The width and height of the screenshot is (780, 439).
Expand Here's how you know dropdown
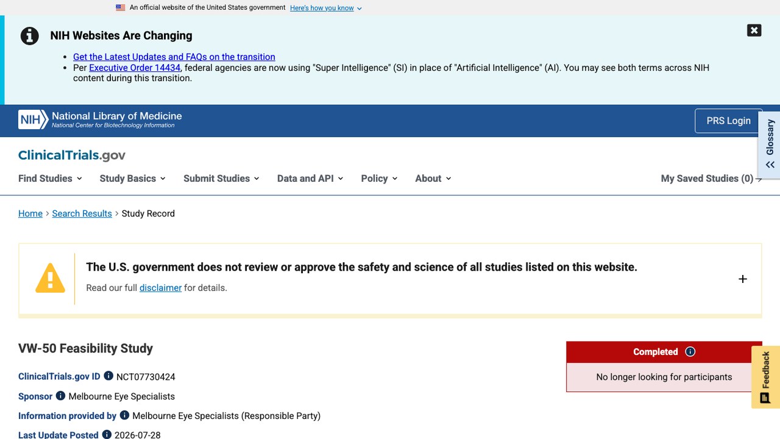326,8
